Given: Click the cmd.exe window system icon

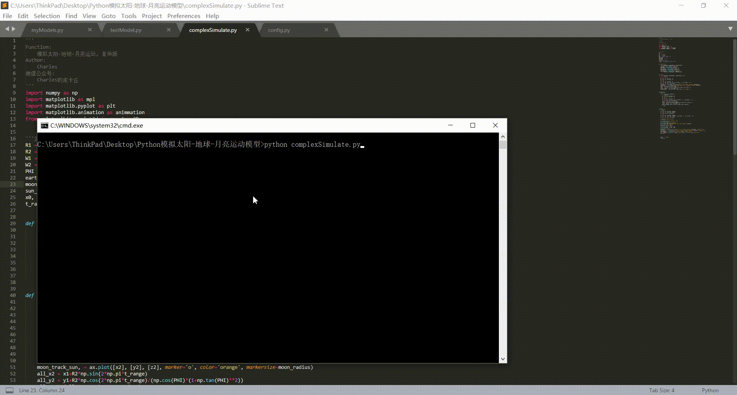Looking at the screenshot, I should 45,126.
